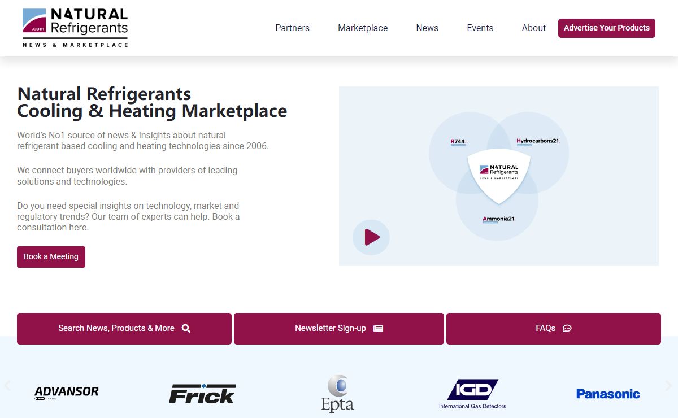Screen dimensions: 678x418
Task: Open the Advansor partner logo
Action: 67,393
